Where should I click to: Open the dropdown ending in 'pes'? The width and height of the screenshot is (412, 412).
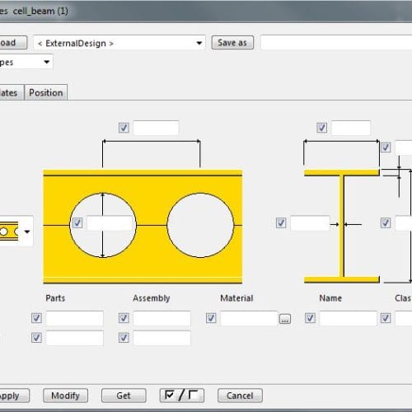click(26, 62)
